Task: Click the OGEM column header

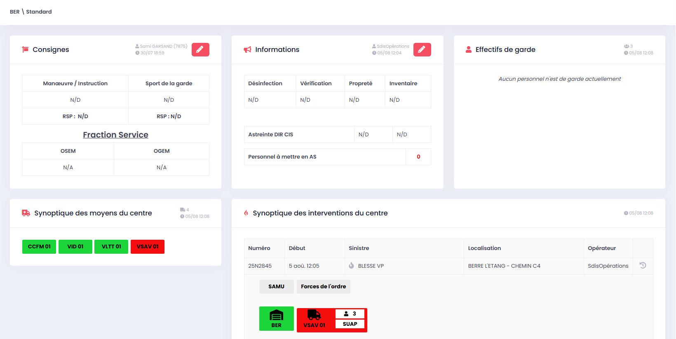Action: pos(162,151)
